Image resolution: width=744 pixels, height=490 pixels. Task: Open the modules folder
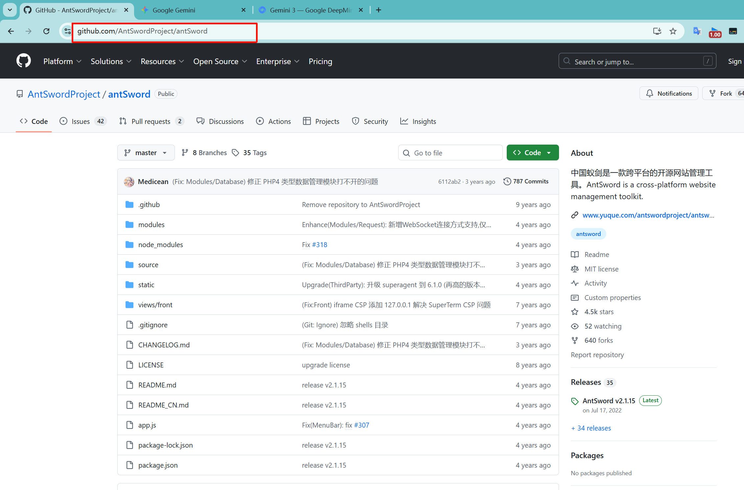(x=151, y=225)
